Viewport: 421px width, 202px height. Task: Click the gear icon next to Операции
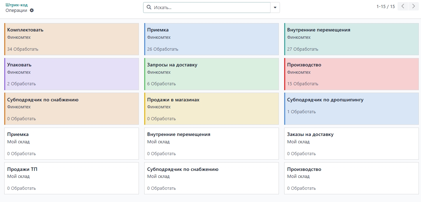(32, 10)
